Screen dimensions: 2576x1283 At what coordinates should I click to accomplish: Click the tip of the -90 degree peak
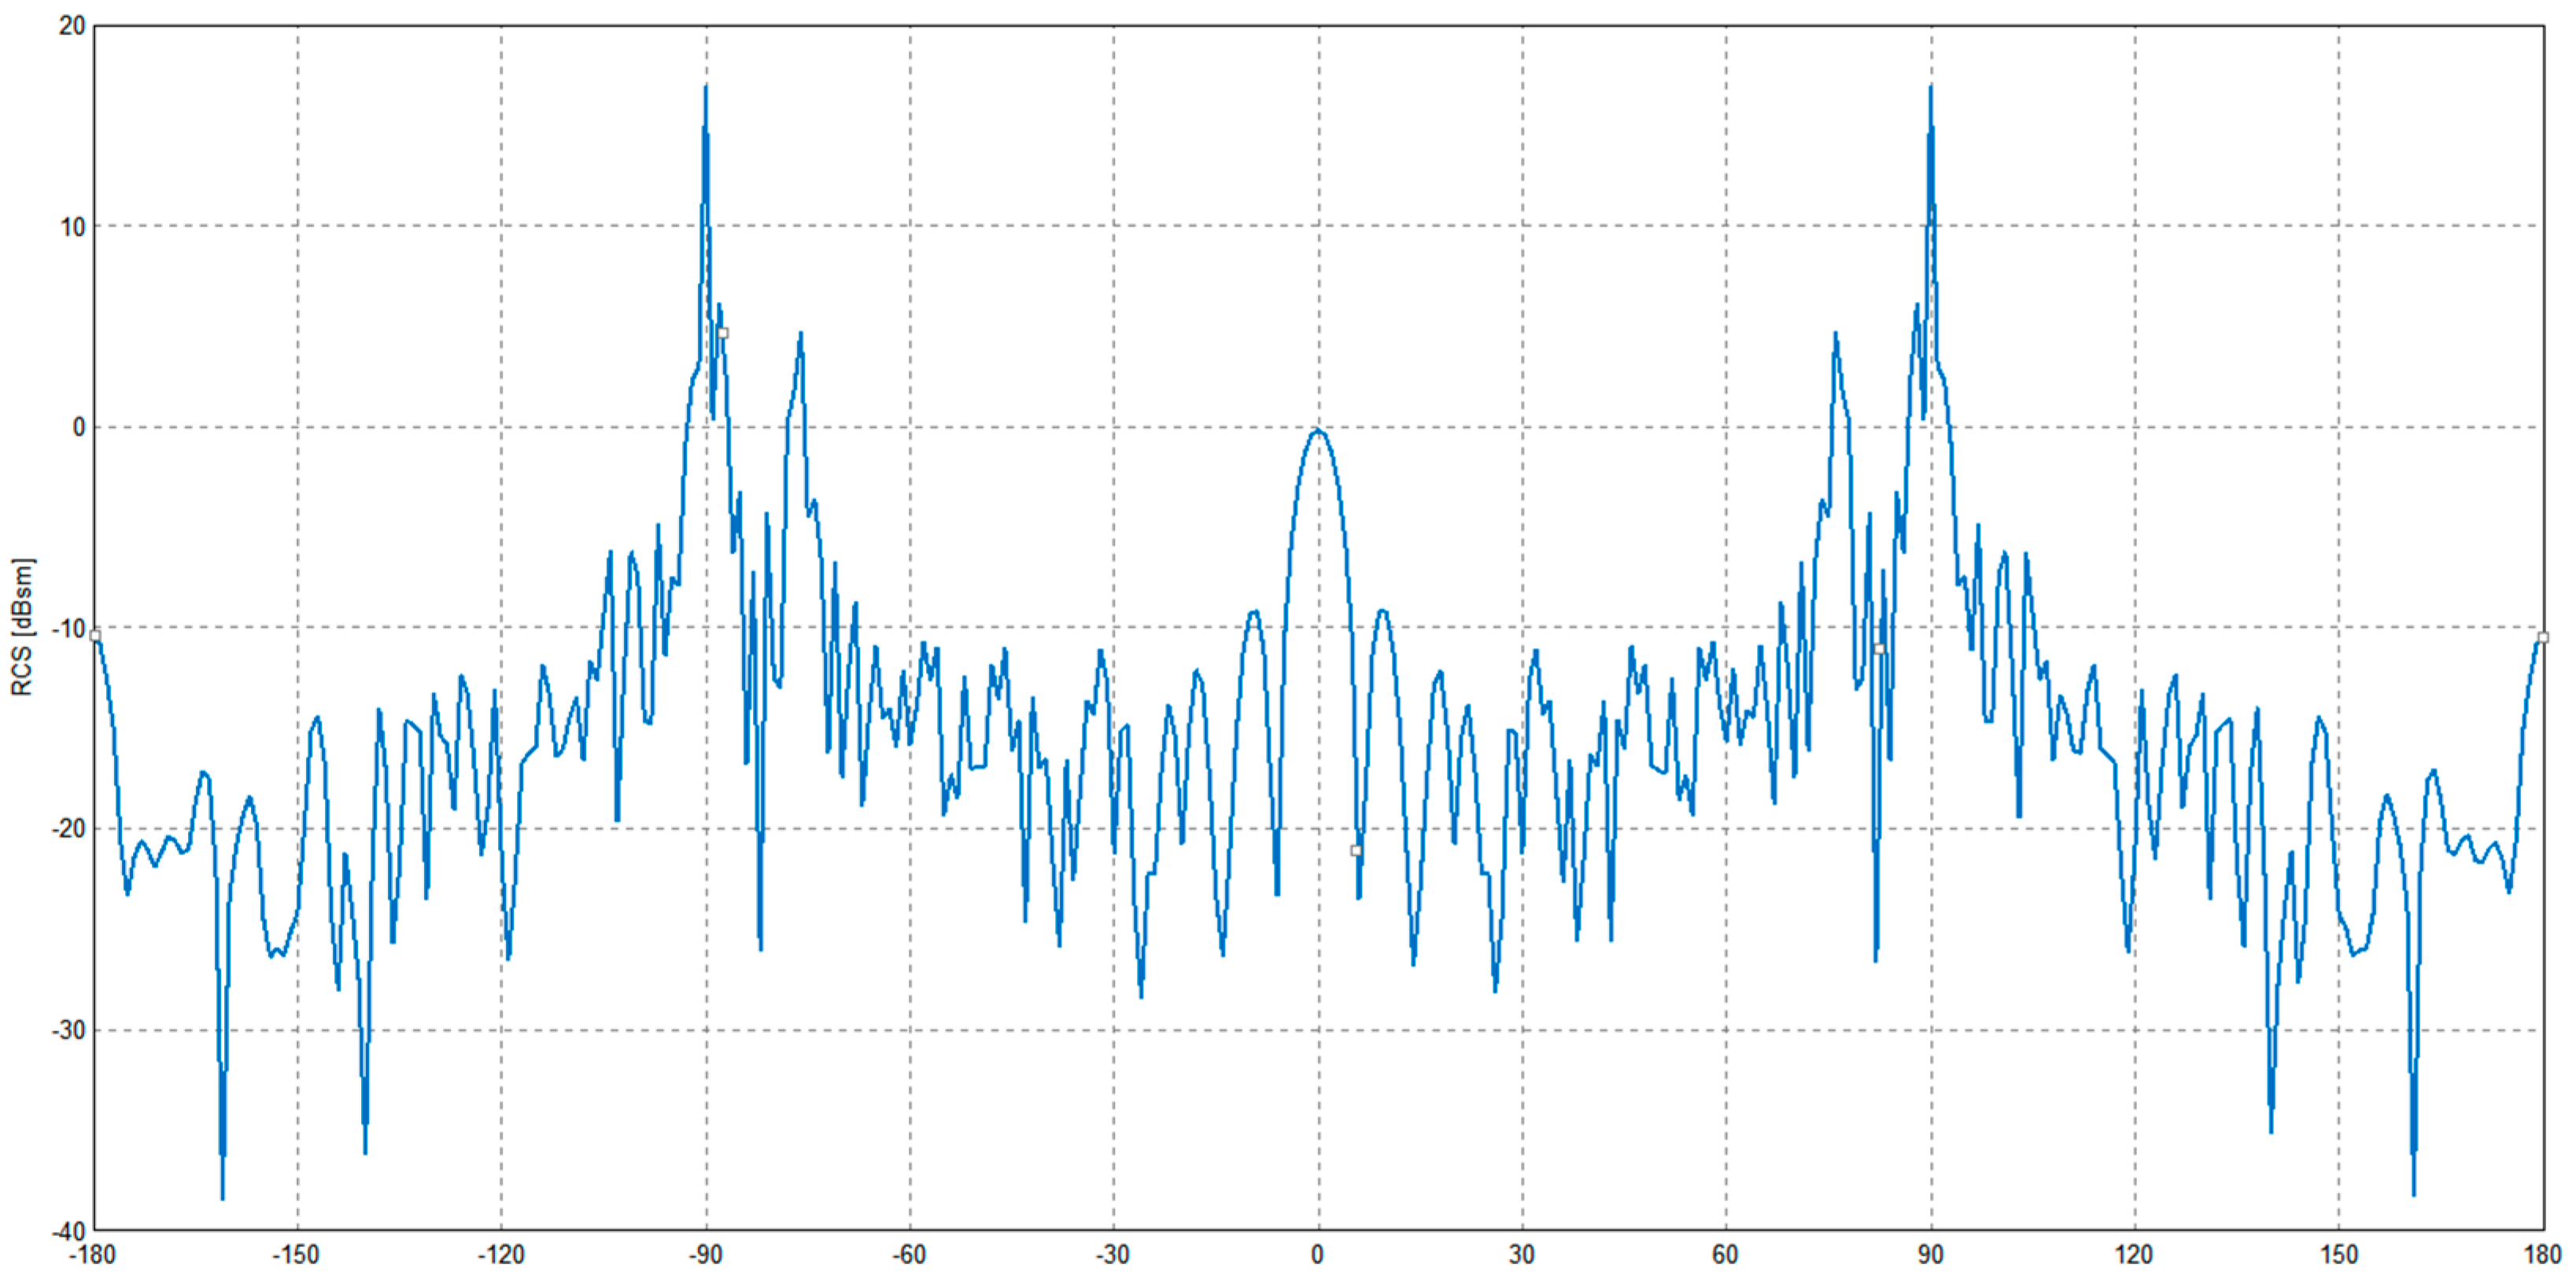coord(706,88)
